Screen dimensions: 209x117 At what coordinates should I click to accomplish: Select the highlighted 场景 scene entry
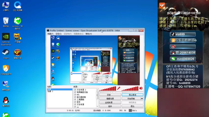pyautogui.click(x=60, y=89)
